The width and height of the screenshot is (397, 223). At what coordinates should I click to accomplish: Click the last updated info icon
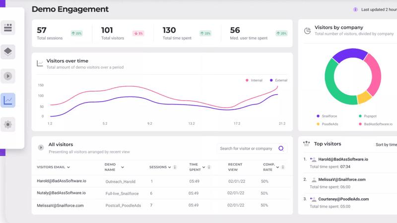point(355,9)
